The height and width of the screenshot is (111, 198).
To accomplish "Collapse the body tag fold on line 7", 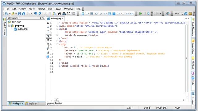I will pyautogui.click(x=57, y=41).
